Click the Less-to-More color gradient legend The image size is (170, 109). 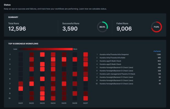coord(46,49)
